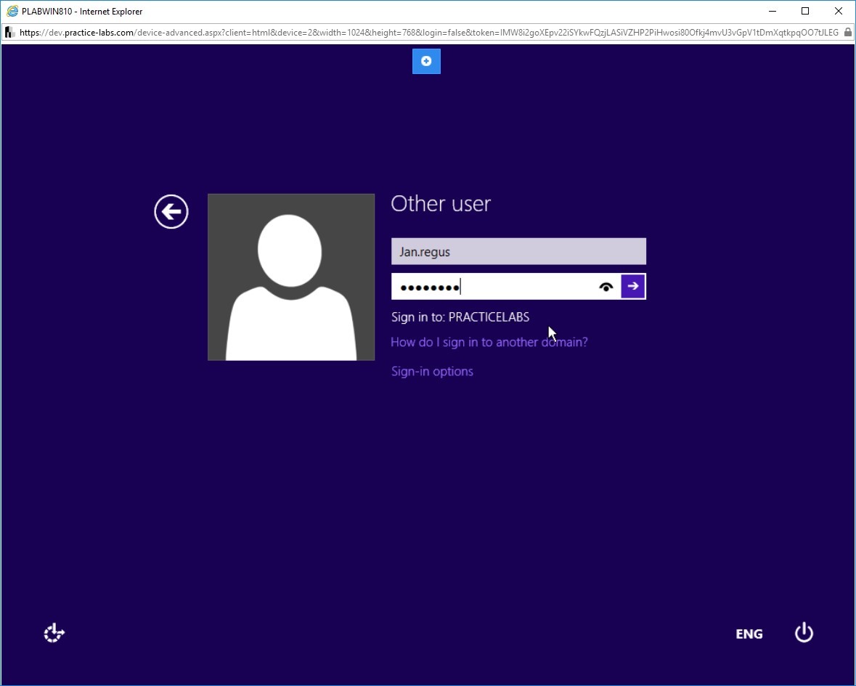Click the Internet Explorer icon in title bar

pos(12,11)
